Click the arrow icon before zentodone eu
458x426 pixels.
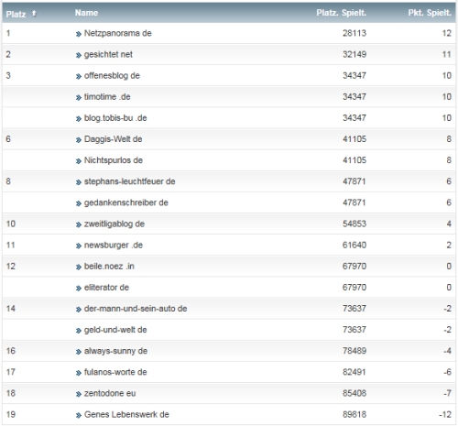coord(79,394)
